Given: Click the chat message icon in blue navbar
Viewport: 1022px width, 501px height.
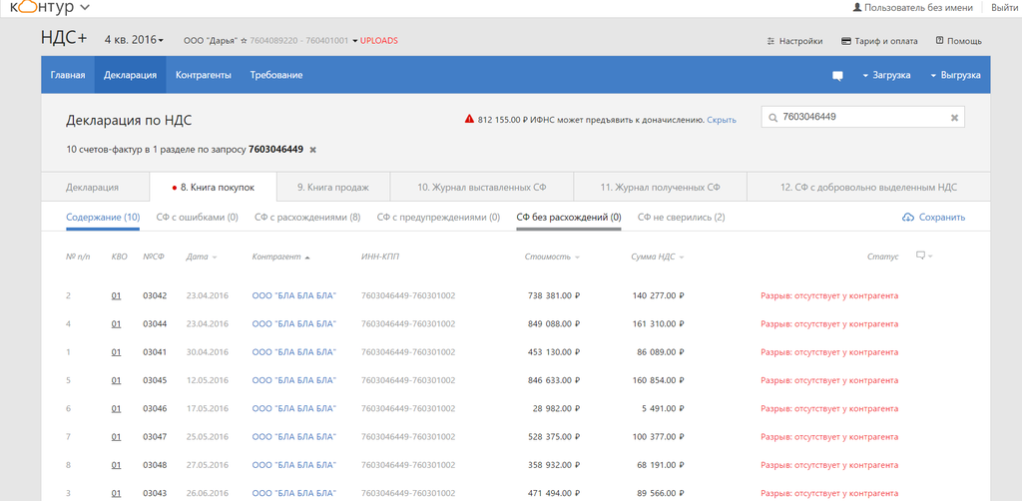Looking at the screenshot, I should 838,75.
